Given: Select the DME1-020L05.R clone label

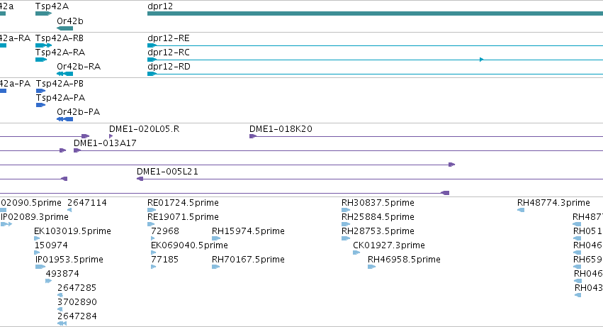Looking at the screenshot, I should click(x=144, y=129).
